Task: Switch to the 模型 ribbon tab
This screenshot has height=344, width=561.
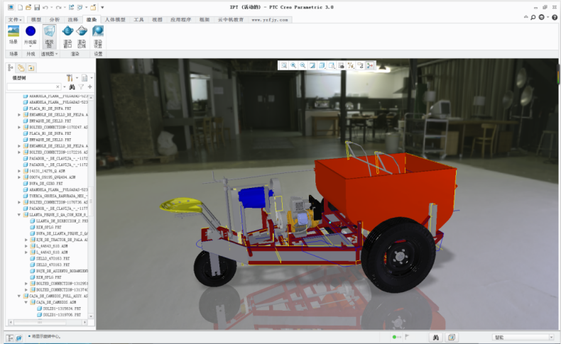Action: point(36,20)
